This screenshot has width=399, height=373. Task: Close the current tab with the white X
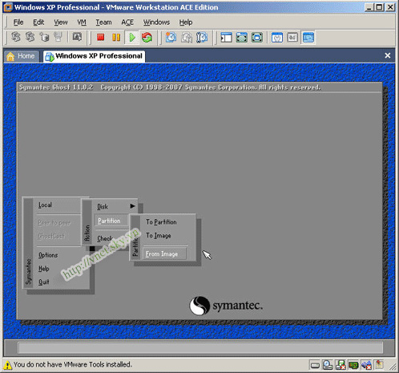[x=388, y=55]
